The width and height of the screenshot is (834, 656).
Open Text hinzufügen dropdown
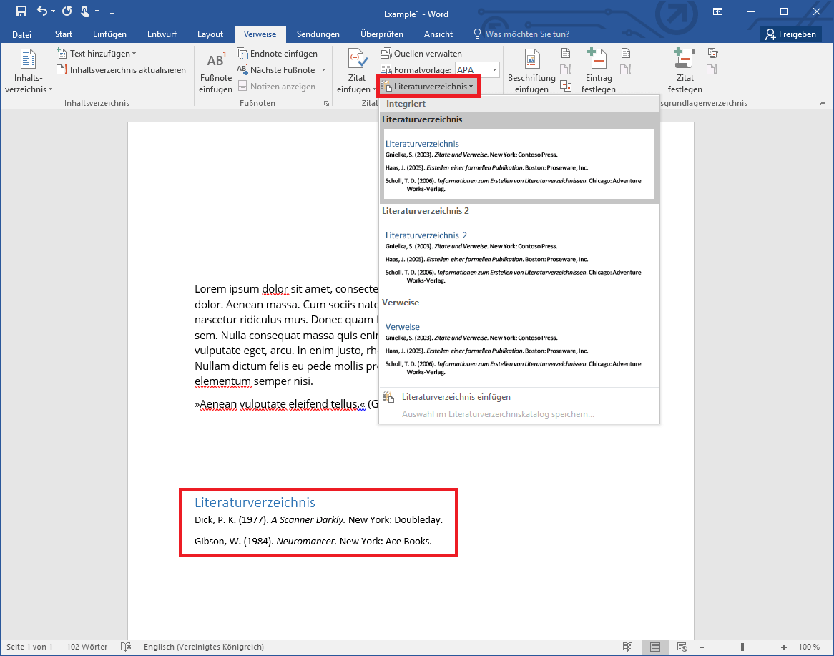[x=97, y=54]
